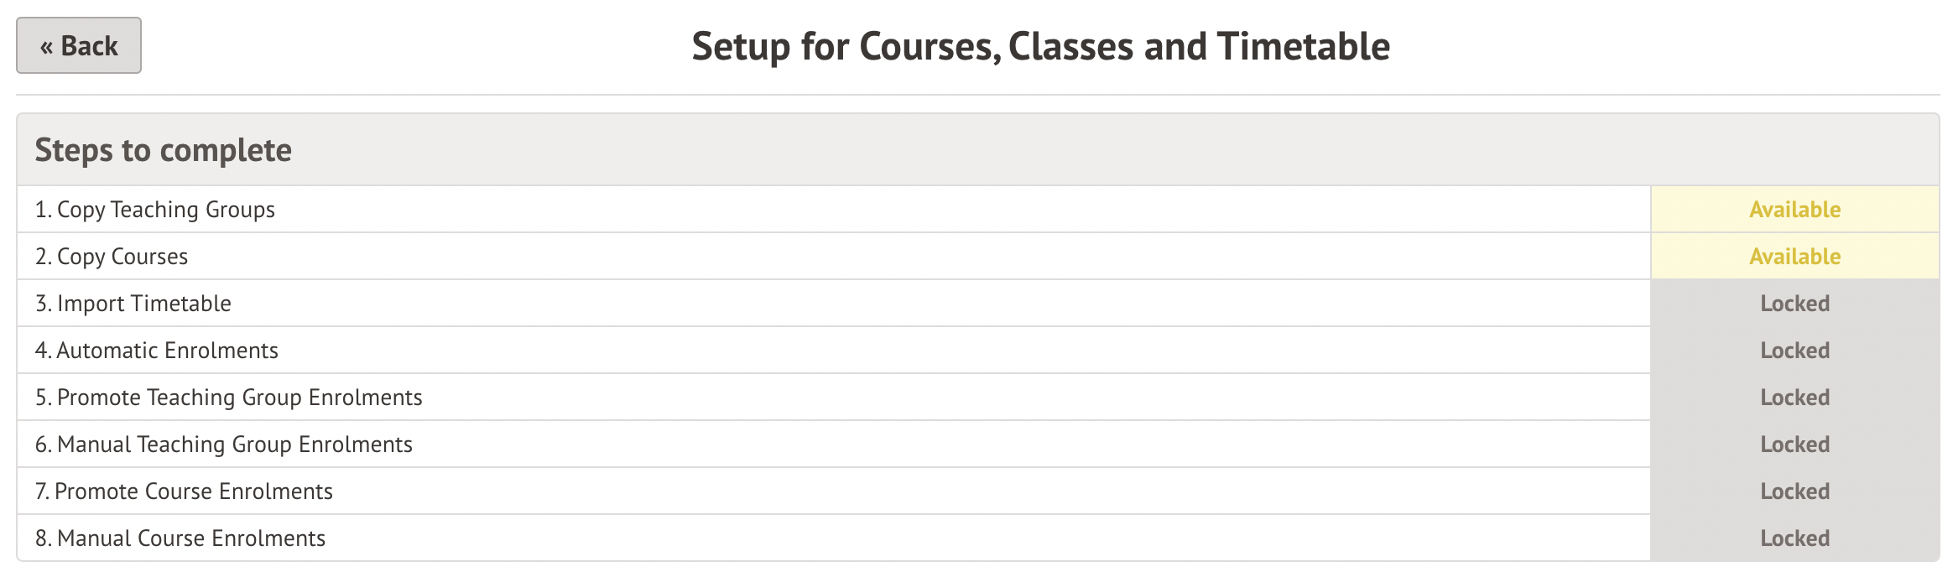This screenshot has width=1953, height=577.
Task: Click Locked status for Manual Course Enrolments
Action: pos(1794,538)
